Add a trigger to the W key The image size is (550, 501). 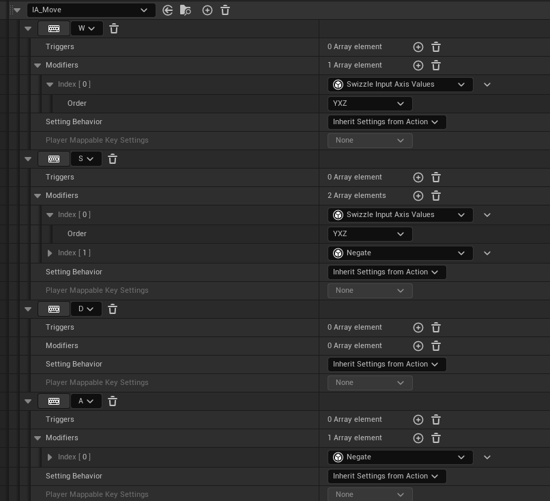(418, 47)
